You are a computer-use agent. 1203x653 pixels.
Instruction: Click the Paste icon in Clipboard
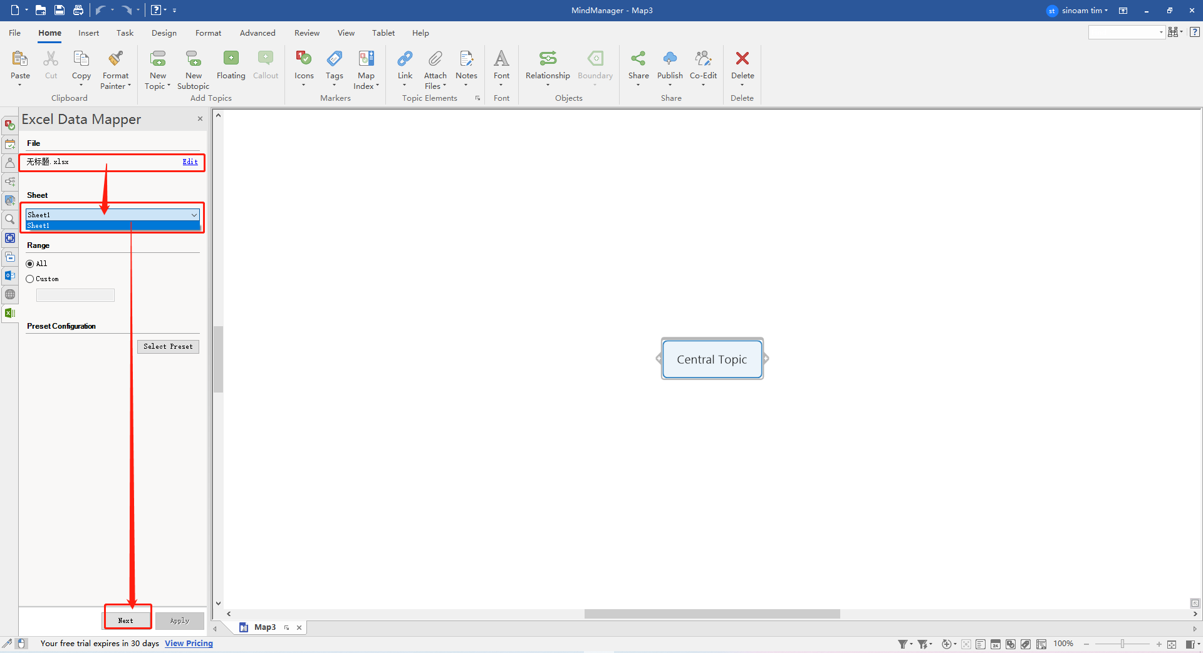pos(20,59)
